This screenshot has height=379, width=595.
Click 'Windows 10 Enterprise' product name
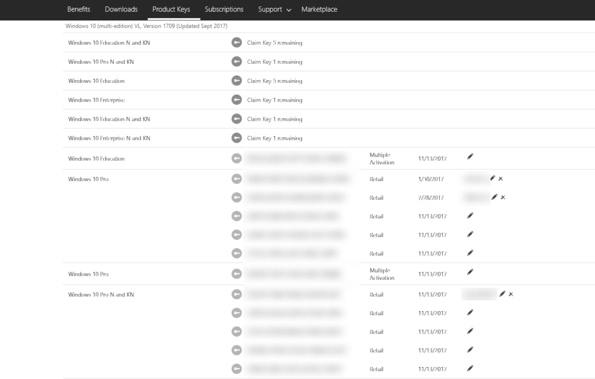click(96, 100)
